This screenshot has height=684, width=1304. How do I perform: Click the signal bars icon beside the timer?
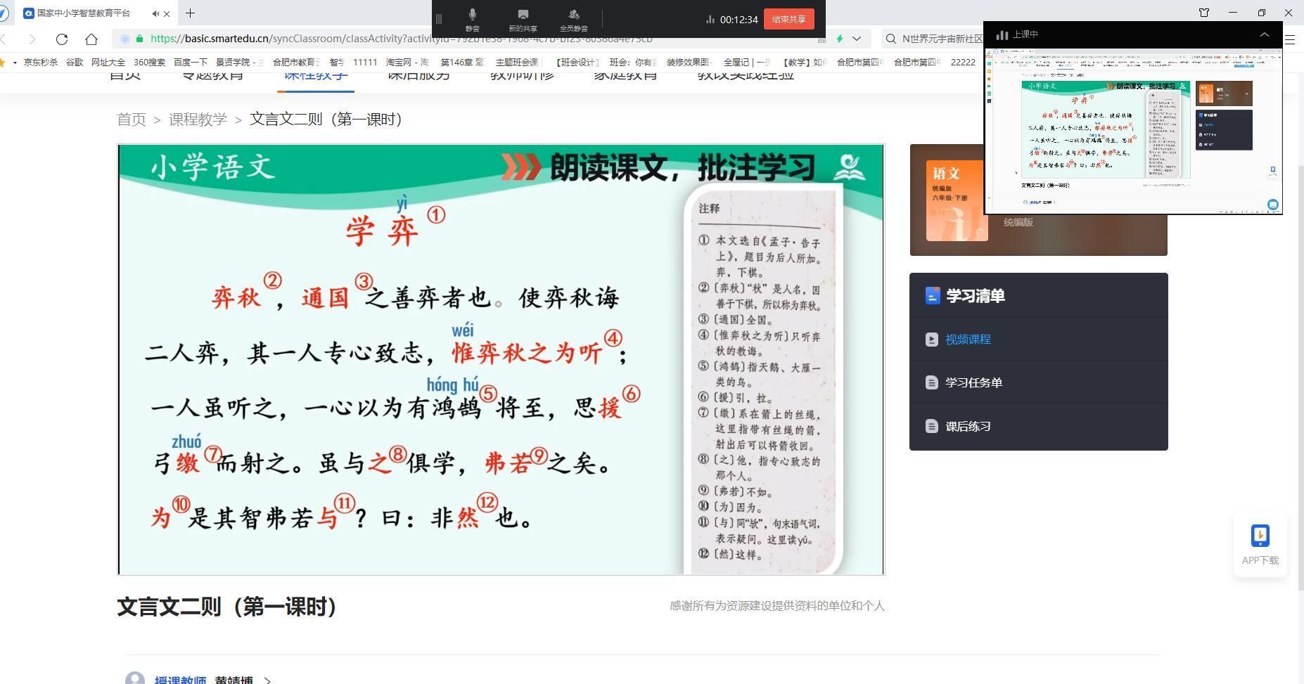710,20
